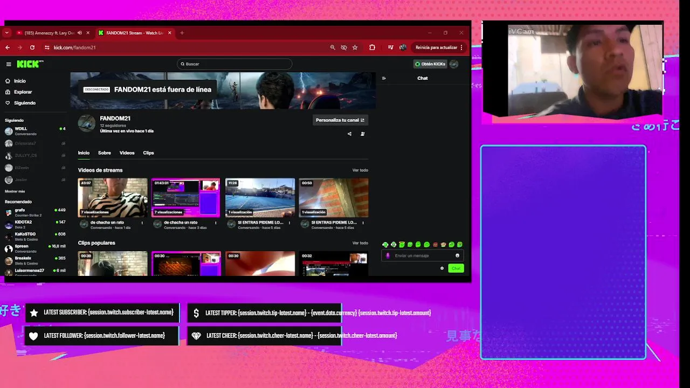Open a new browser tab with plus button
This screenshot has height=388, width=690.
pos(182,33)
